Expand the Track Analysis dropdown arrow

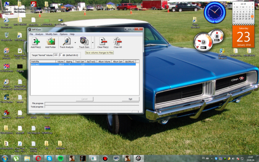(75, 42)
